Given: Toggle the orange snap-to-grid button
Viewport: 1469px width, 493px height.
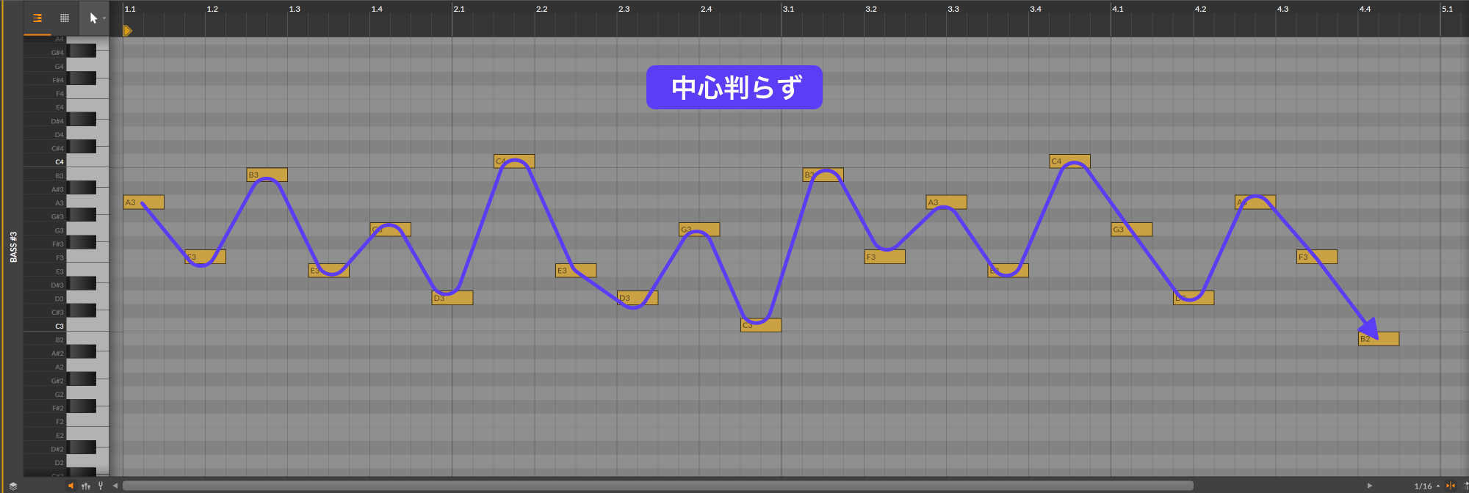Looking at the screenshot, I should click(x=1451, y=486).
